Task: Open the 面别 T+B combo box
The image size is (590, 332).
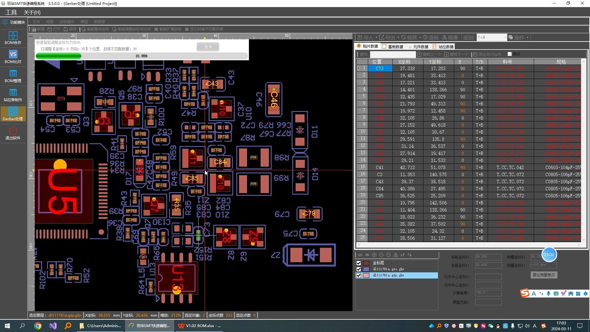Action: click(x=492, y=38)
